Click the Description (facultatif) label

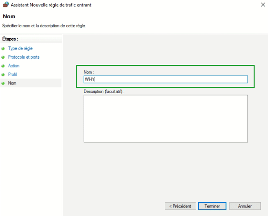click(x=104, y=92)
